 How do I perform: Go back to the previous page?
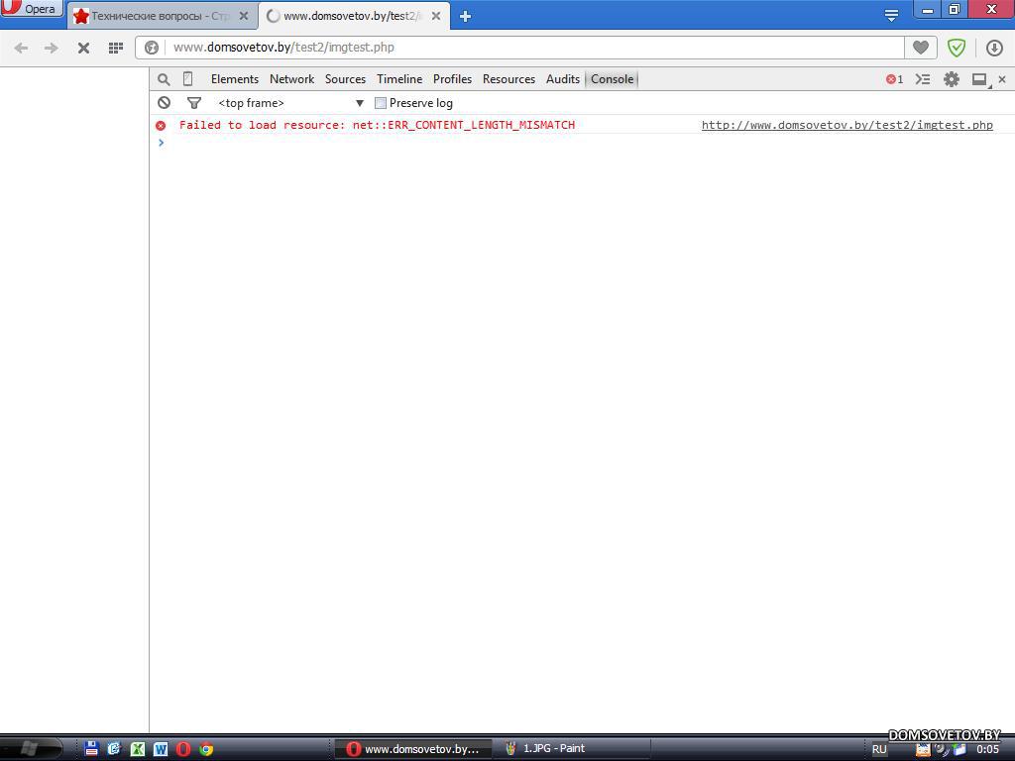click(x=21, y=48)
